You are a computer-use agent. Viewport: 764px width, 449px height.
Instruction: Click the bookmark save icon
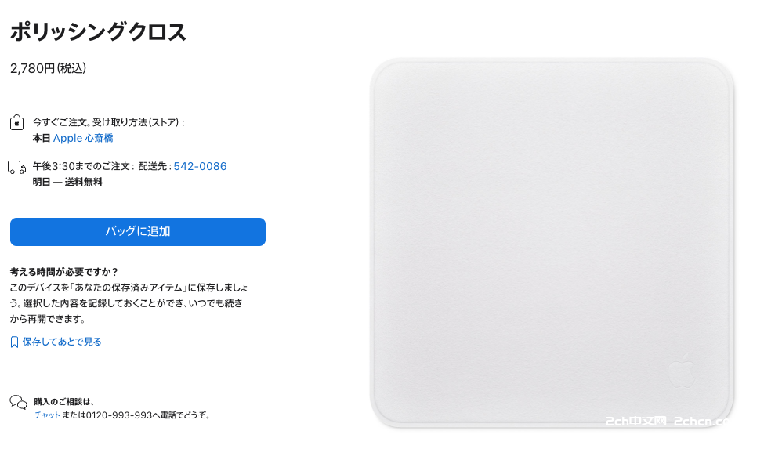(x=14, y=342)
